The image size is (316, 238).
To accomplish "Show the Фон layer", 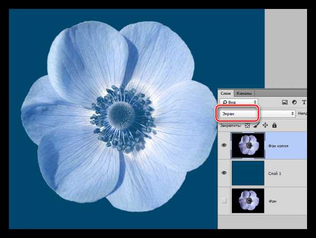I will click(x=224, y=201).
